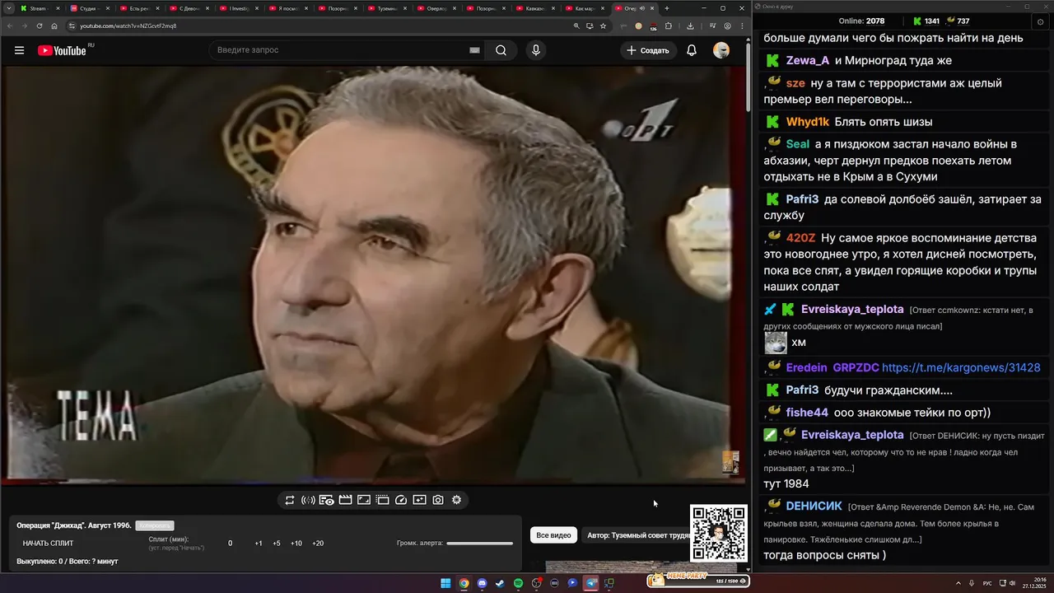Go to the YouTube home logo
The width and height of the screenshot is (1054, 593).
(x=62, y=50)
